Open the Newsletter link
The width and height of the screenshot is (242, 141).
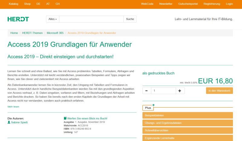point(166,4)
